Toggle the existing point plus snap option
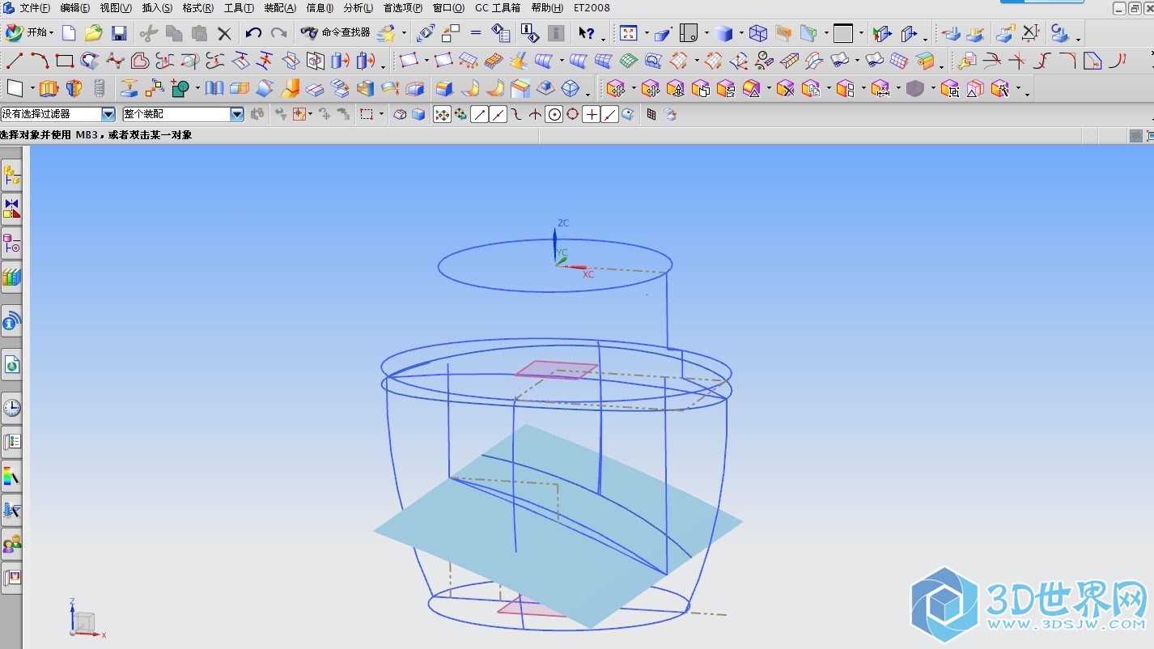The image size is (1154, 649). (592, 115)
